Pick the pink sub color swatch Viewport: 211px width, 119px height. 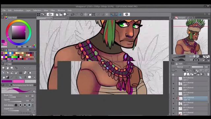point(18,81)
